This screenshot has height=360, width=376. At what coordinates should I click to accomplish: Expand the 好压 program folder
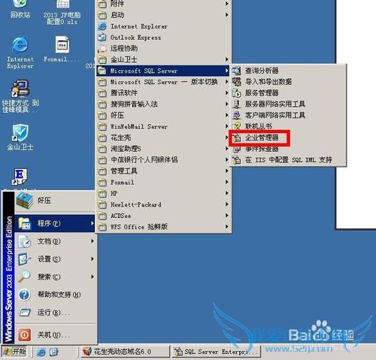[x=164, y=115]
